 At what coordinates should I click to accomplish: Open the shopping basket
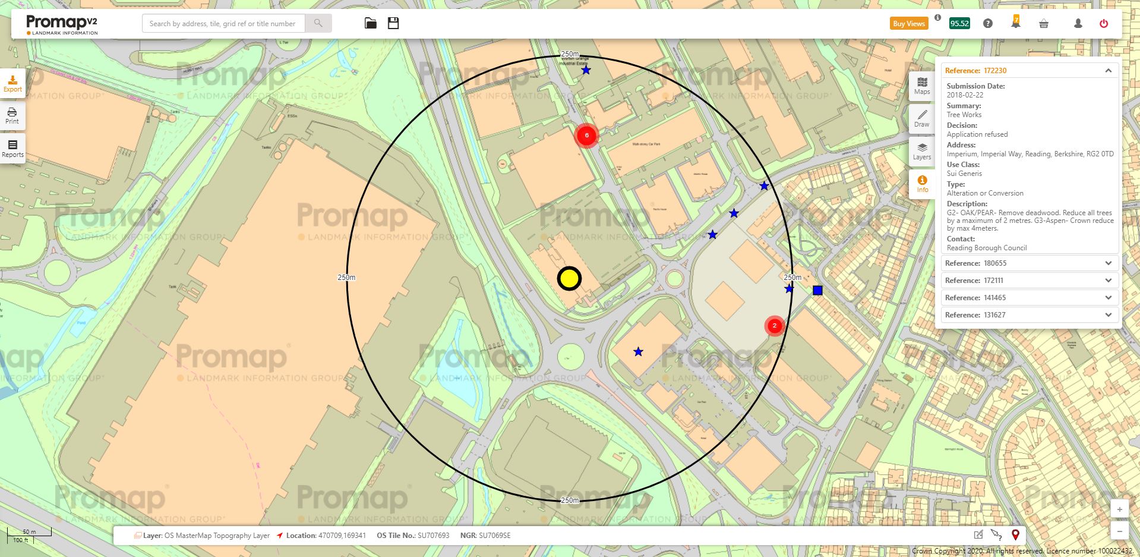(x=1044, y=24)
